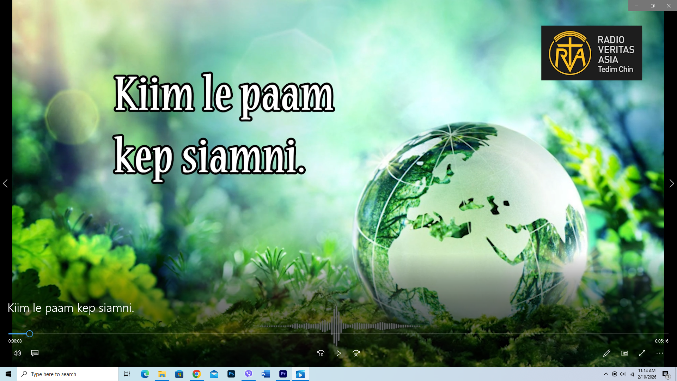Play the video
Screen dimensions: 677x381
click(x=338, y=353)
